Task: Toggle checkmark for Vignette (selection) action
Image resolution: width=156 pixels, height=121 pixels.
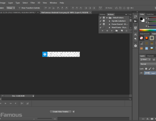Action: coord(100,21)
